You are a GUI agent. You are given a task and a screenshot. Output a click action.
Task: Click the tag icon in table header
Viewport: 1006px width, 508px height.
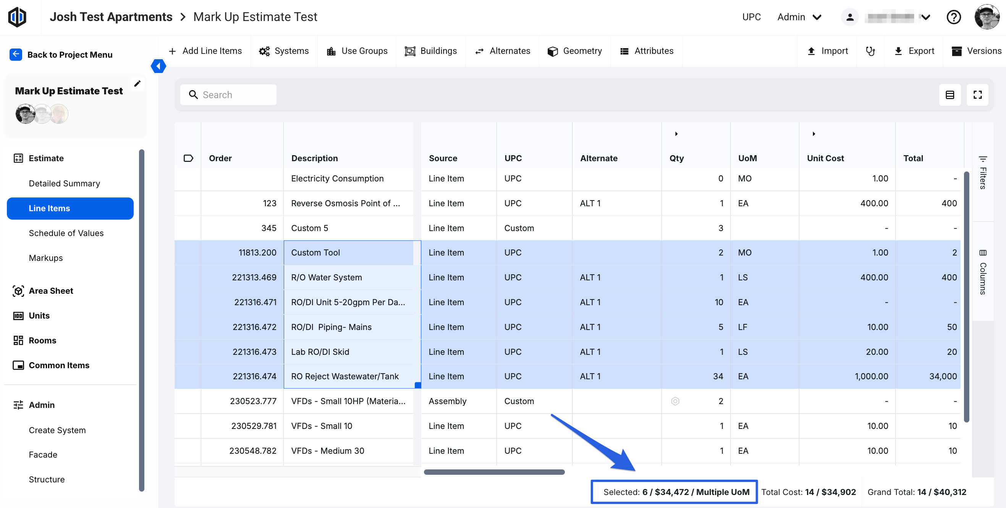pyautogui.click(x=188, y=158)
